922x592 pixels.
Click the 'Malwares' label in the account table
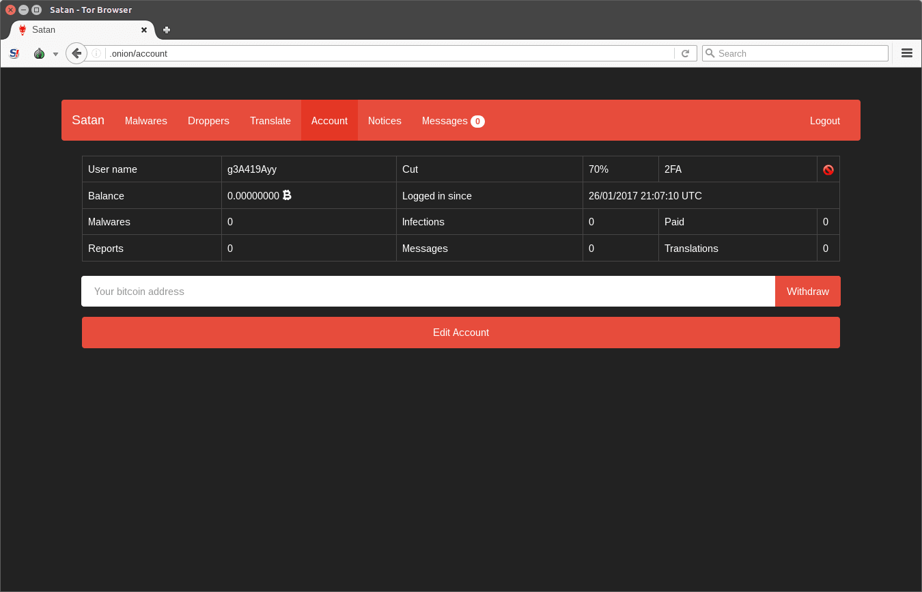coord(109,222)
